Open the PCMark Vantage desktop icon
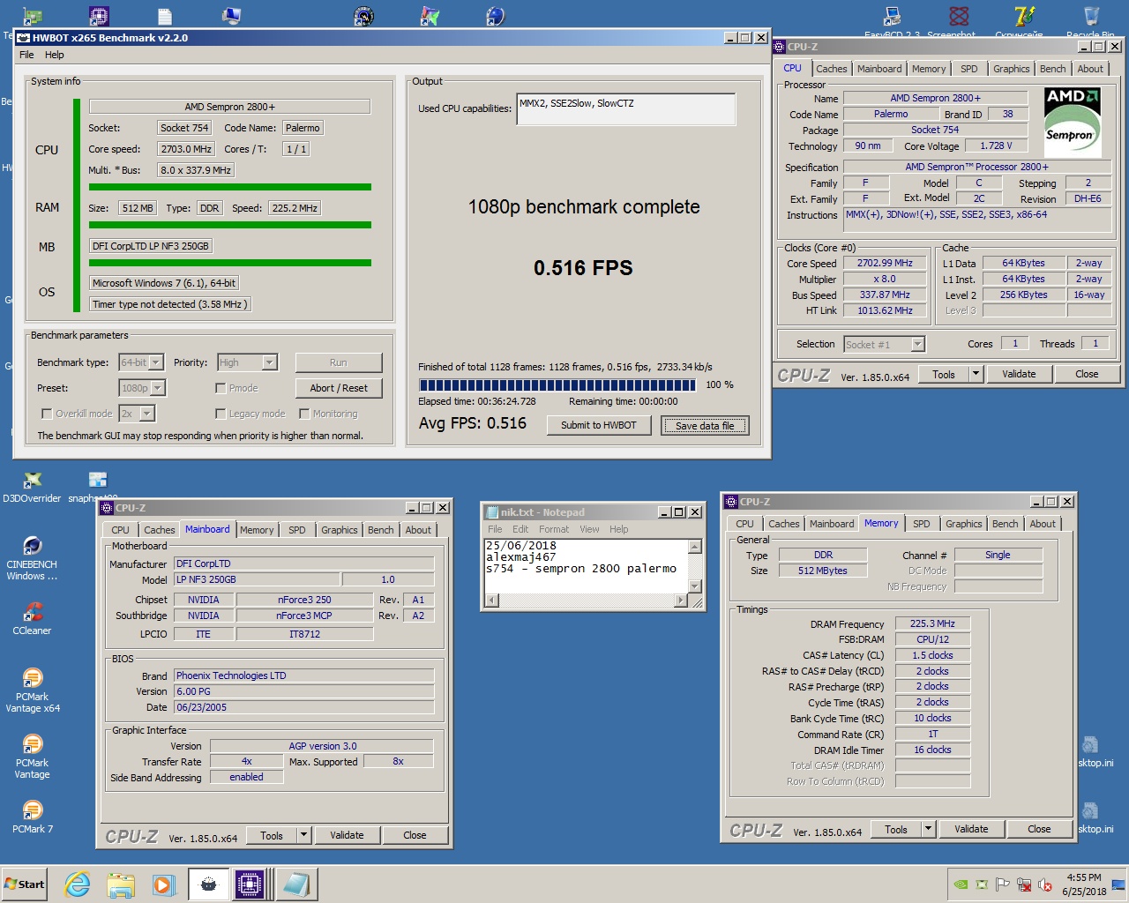 (x=32, y=757)
